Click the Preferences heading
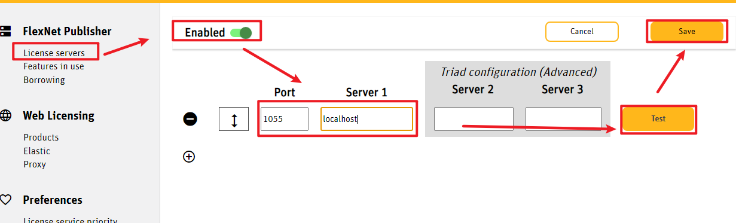 [x=53, y=200]
